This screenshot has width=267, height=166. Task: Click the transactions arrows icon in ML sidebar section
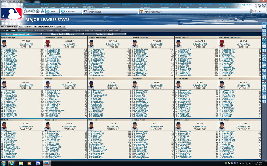264,74
